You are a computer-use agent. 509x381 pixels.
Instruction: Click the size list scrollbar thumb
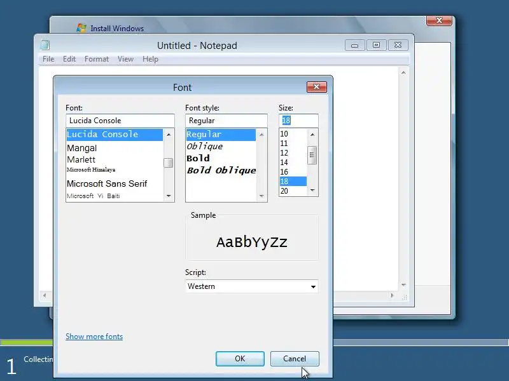312,155
